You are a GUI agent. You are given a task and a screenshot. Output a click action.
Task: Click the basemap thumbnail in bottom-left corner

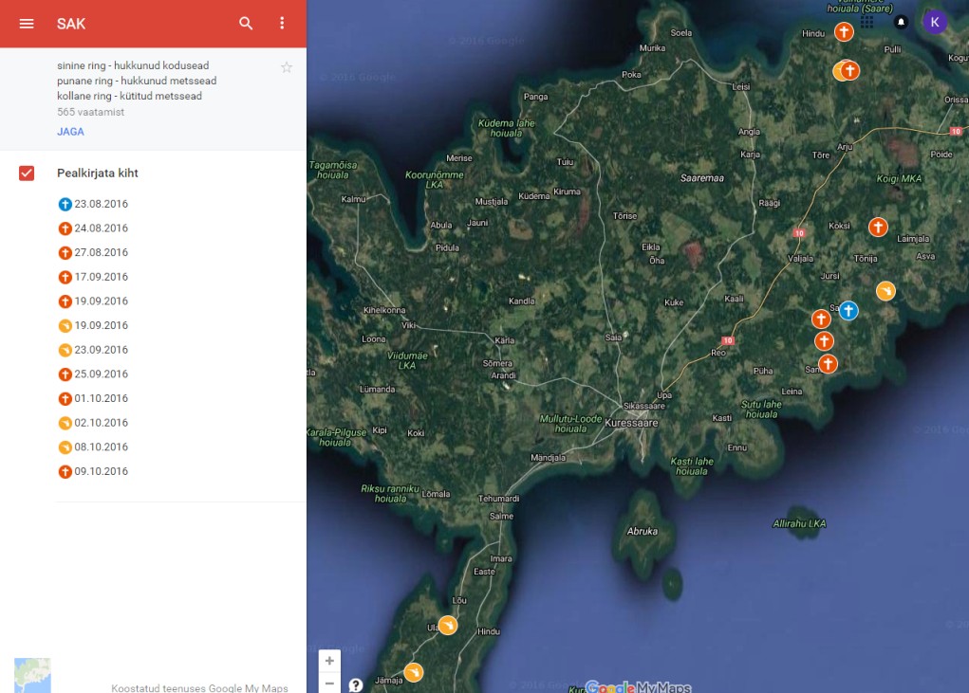(x=32, y=675)
